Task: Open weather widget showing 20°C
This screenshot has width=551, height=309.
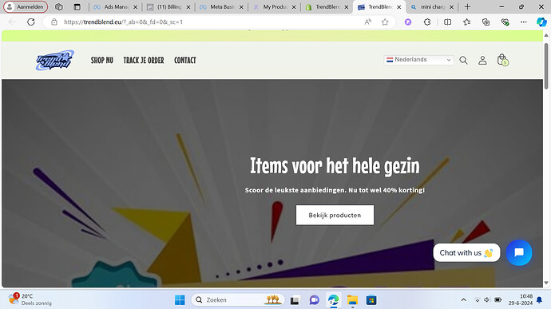Action: point(30,299)
